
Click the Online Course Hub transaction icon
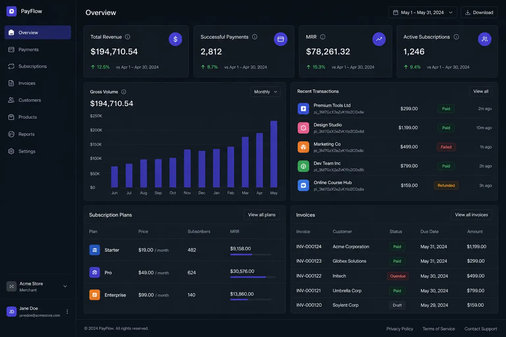coord(303,185)
